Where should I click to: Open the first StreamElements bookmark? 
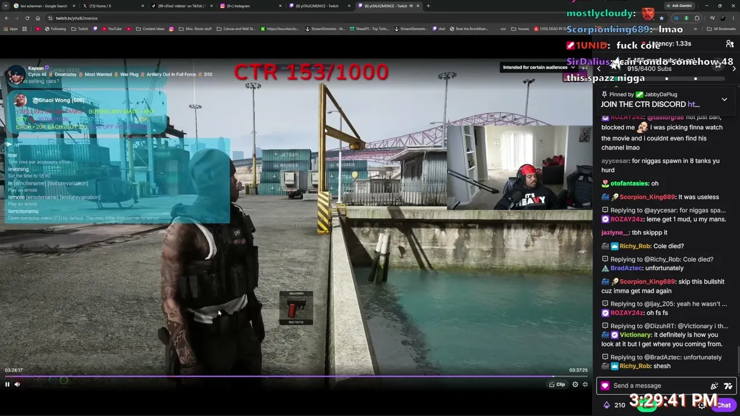coord(325,29)
